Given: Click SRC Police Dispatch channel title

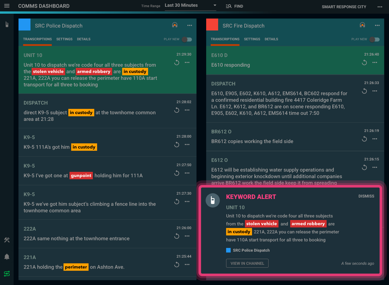Looking at the screenshot, I should tap(59, 26).
